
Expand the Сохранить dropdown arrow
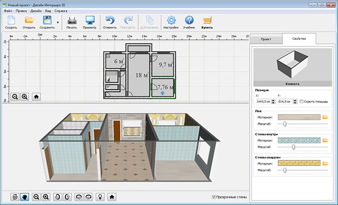pos(58,22)
